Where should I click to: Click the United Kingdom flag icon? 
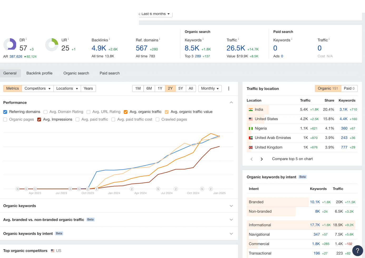click(x=251, y=147)
